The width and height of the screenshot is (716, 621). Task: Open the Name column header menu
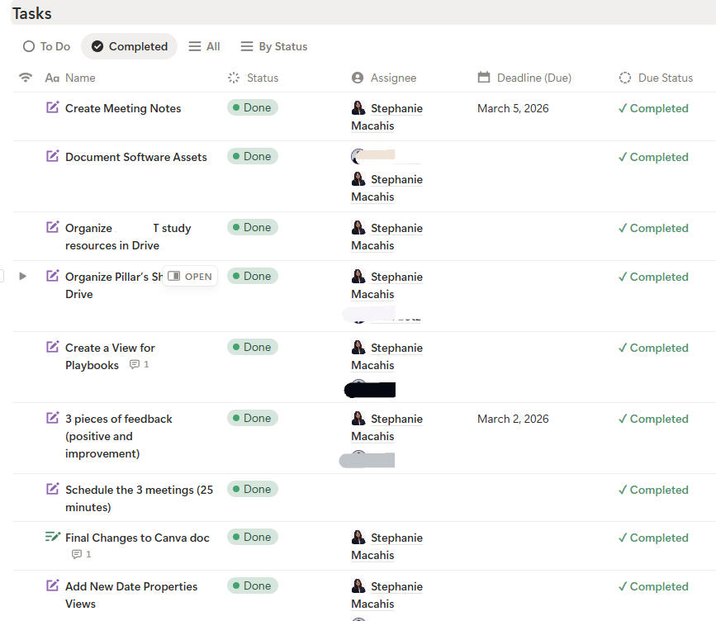(x=80, y=78)
